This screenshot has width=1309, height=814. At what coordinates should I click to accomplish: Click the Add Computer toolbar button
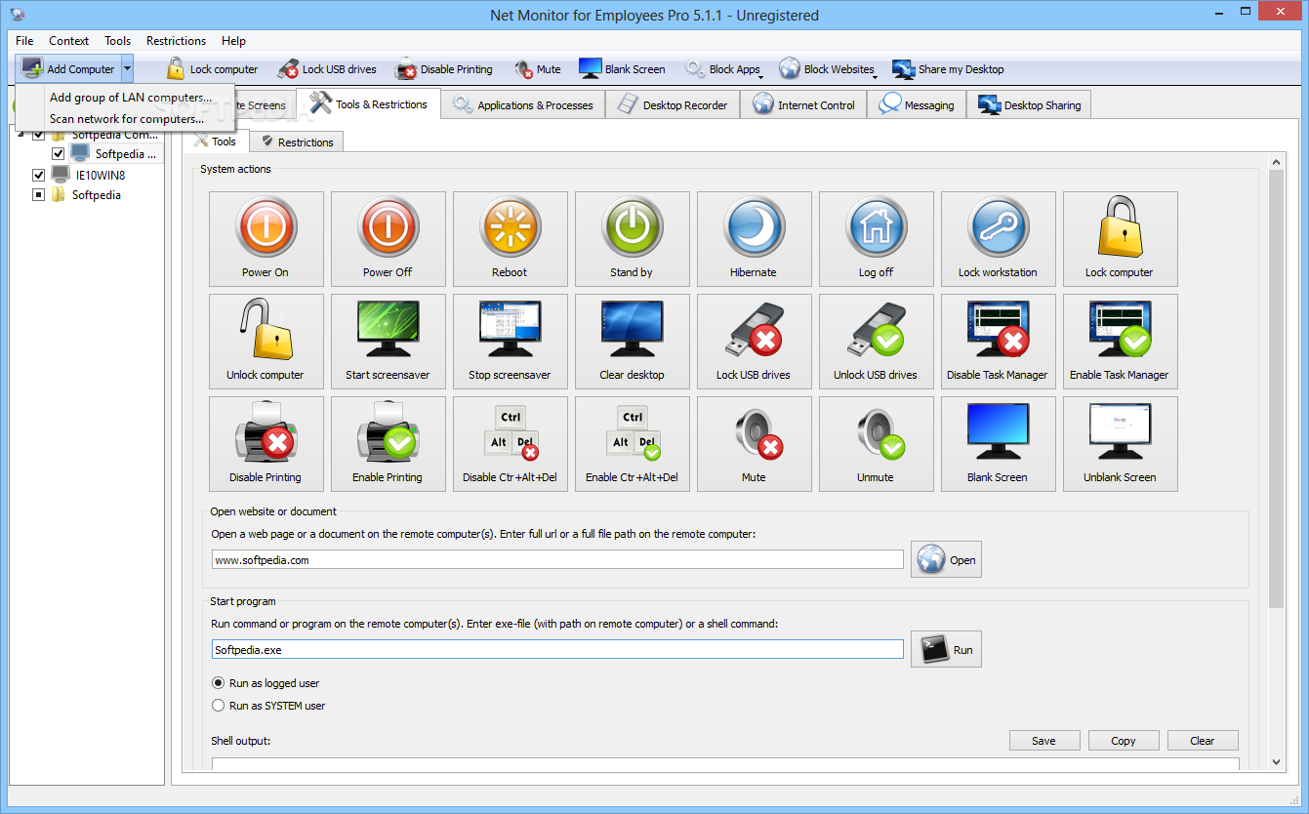[68, 69]
